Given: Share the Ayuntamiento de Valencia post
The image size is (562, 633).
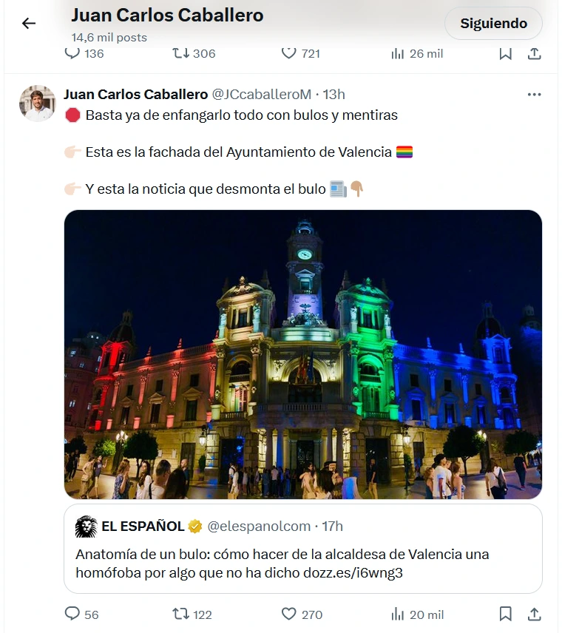Looking at the screenshot, I should 534,614.
